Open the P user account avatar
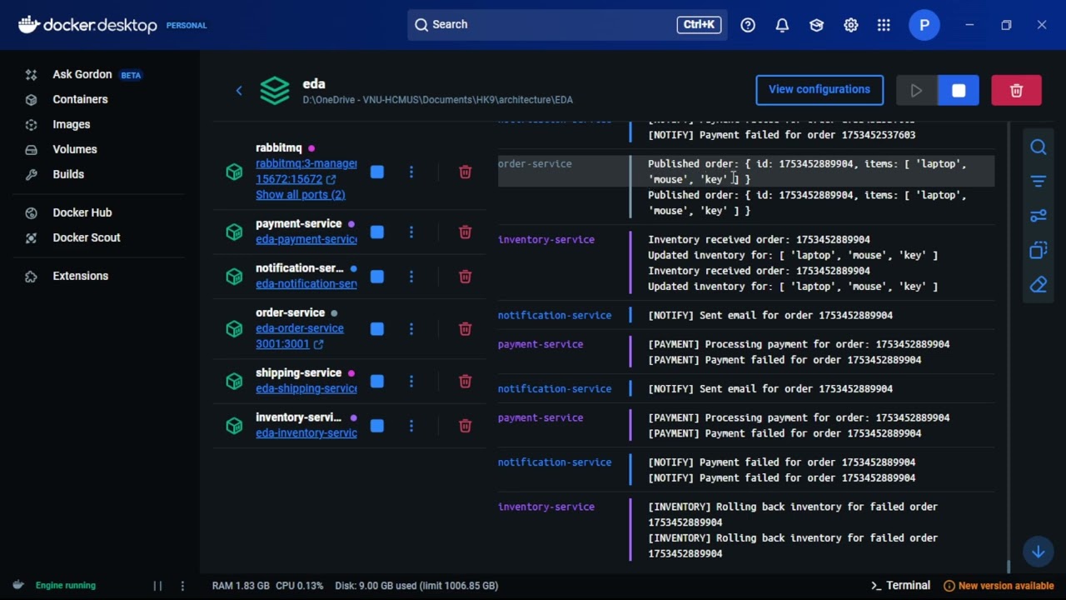Image resolution: width=1066 pixels, height=600 pixels. pyautogui.click(x=924, y=25)
